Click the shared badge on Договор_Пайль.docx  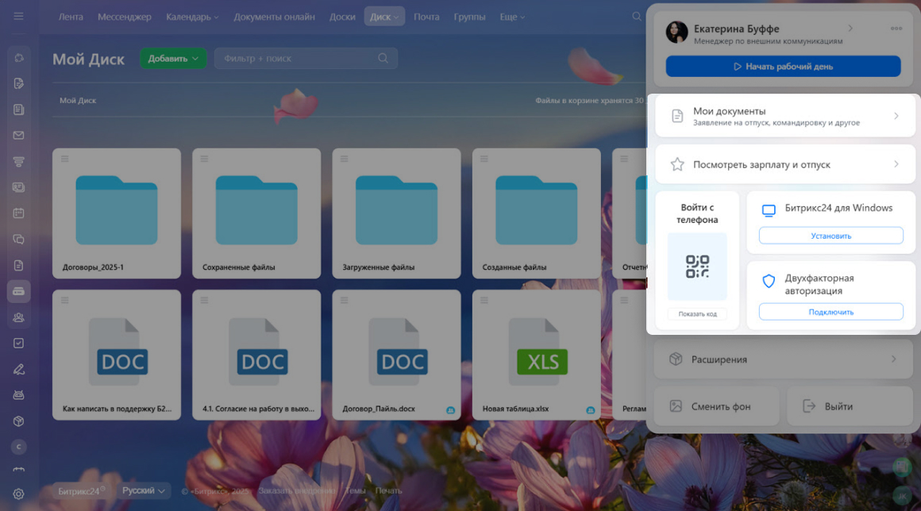(x=450, y=410)
